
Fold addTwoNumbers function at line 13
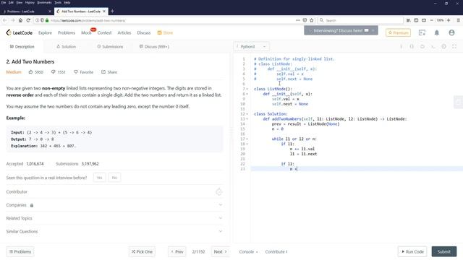click(247, 119)
